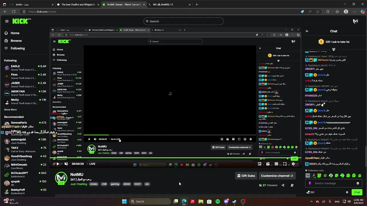This screenshot has height=206, width=367.
Task: Show hidden tray icons with the chevron
Action: [x=311, y=201]
